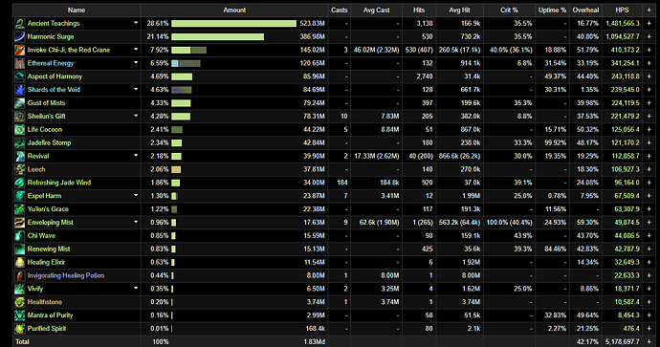Open the Invigorating Healing Potion link

(66, 275)
